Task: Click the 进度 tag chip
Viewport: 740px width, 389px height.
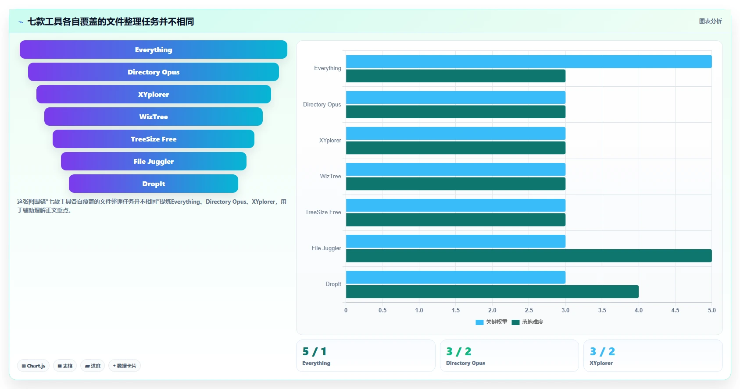Action: [x=93, y=366]
